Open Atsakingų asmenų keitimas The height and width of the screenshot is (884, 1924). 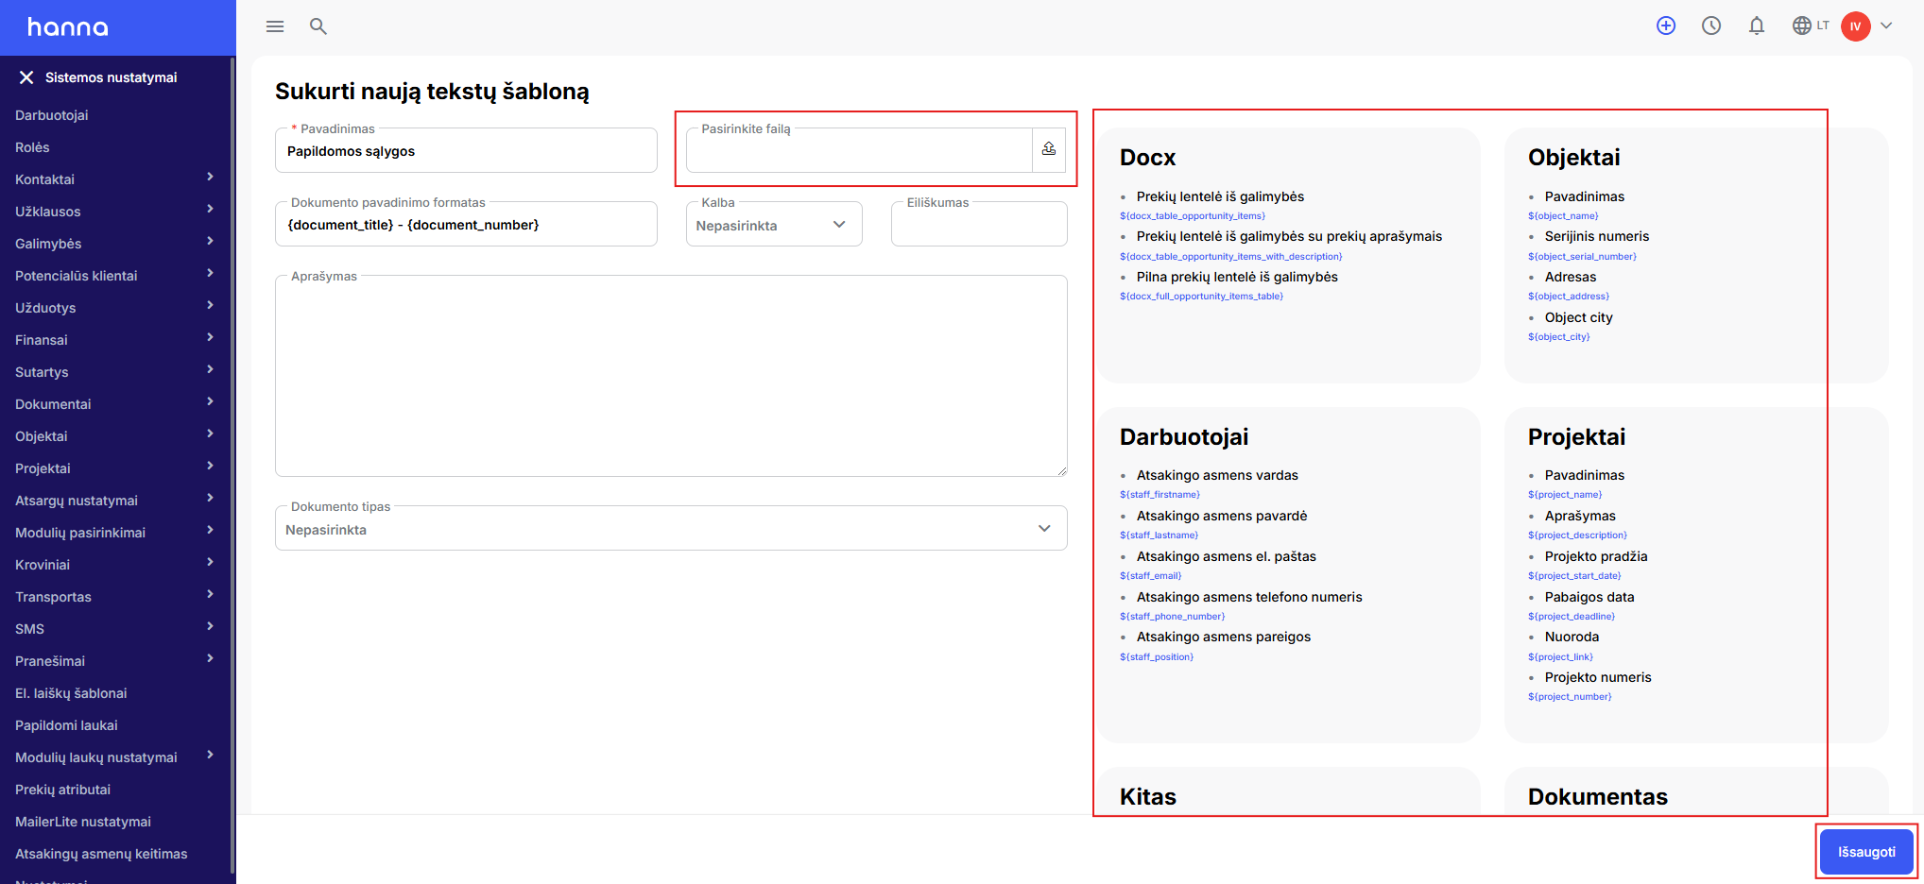101,854
